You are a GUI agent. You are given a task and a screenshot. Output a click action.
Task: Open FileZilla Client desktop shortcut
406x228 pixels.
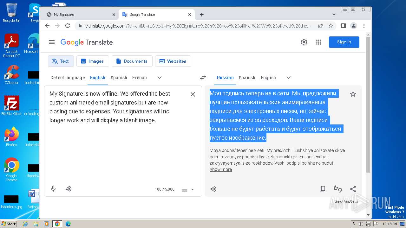[11, 106]
